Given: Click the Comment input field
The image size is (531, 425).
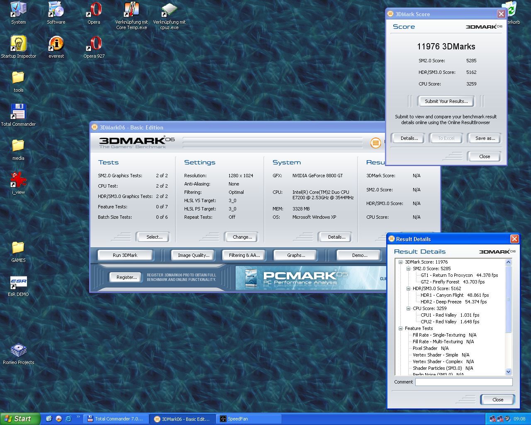Looking at the screenshot, I should click(x=464, y=382).
